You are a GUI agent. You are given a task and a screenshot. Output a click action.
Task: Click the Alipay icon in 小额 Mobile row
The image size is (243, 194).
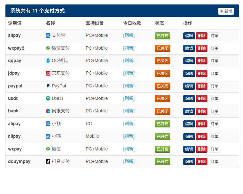(x=48, y=136)
